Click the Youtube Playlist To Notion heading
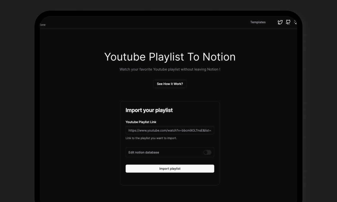 [170, 57]
